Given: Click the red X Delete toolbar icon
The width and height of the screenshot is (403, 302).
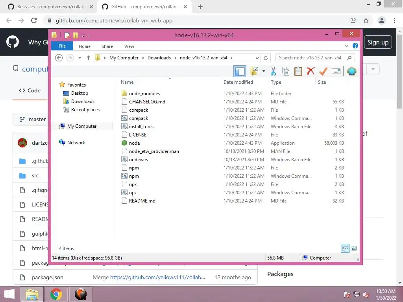Looking at the screenshot, I should [x=311, y=71].
